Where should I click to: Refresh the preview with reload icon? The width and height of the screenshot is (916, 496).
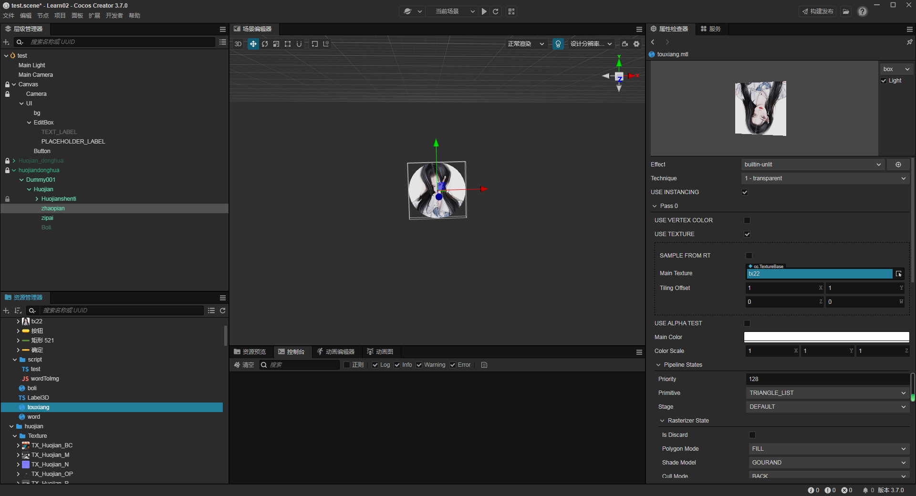[x=496, y=11]
